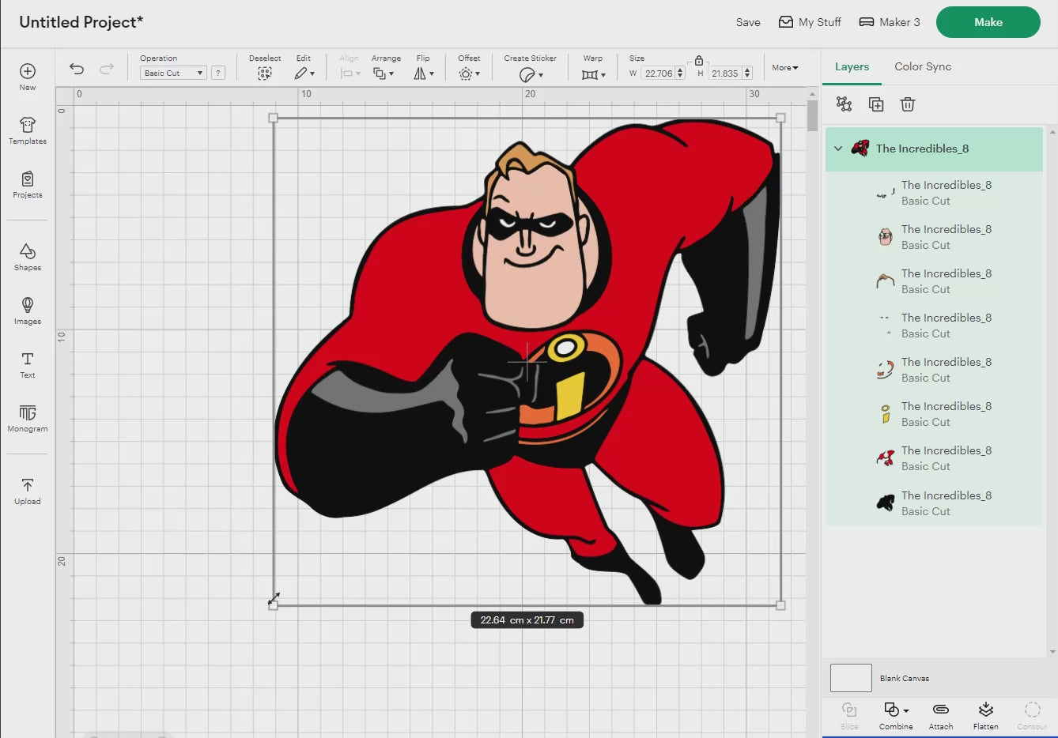
Task: Click the canvas vertical scrollbar thumb
Action: (x=812, y=115)
